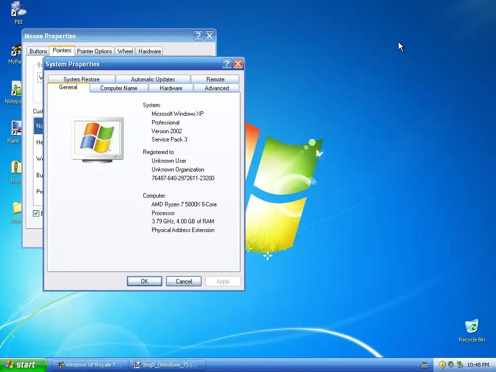Click the help button in Mouse Properties
The height and width of the screenshot is (372, 496).
198,36
